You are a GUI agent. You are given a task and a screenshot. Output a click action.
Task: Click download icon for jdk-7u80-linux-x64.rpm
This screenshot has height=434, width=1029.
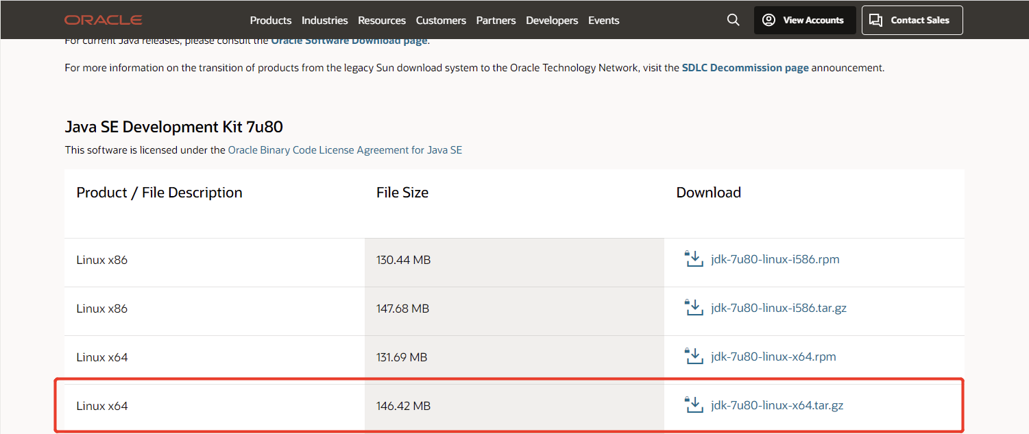point(694,357)
